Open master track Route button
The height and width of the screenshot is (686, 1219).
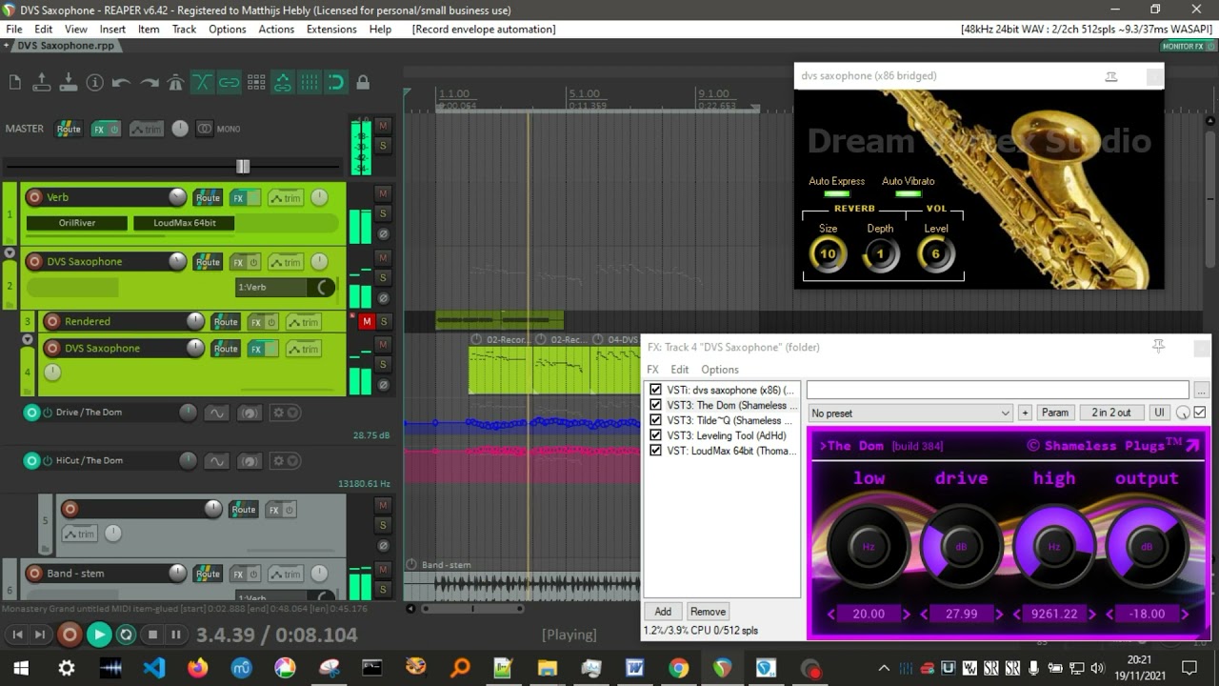69,129
